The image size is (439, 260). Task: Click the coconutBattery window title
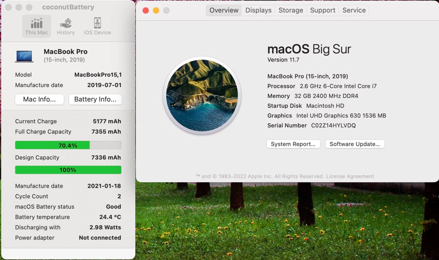[68, 7]
